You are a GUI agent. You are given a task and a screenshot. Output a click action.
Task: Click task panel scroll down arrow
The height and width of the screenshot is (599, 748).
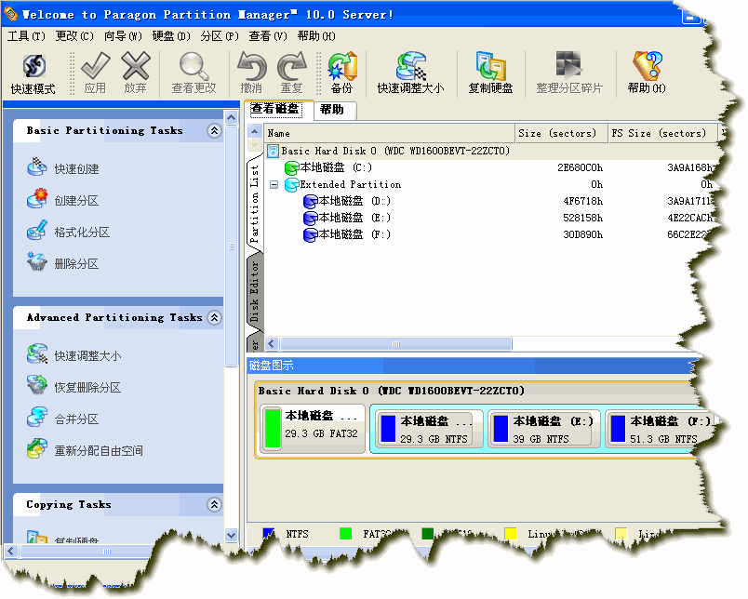(232, 535)
